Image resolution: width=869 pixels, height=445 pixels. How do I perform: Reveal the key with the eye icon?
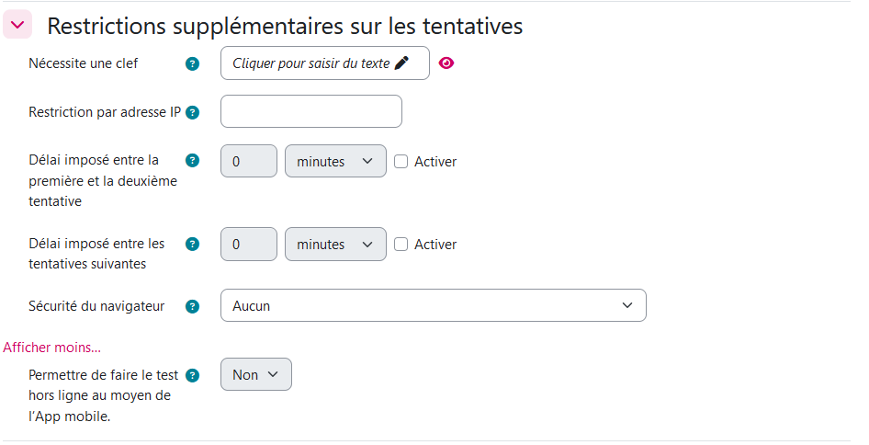[x=446, y=63]
